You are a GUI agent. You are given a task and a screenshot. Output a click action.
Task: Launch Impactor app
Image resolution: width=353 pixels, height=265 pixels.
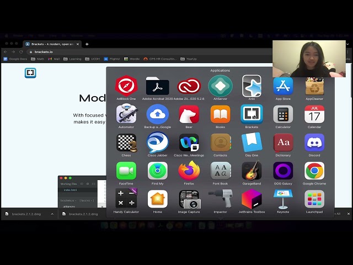pyautogui.click(x=220, y=198)
